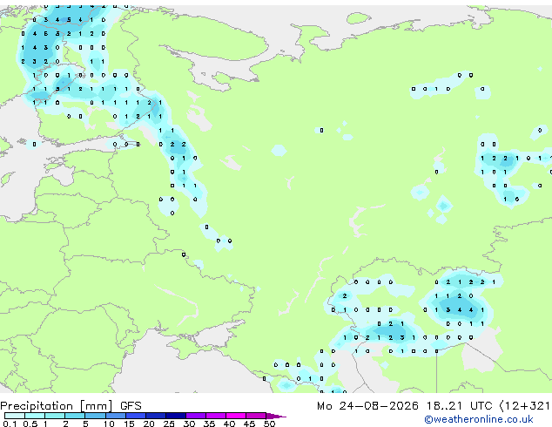Image resolution: width=552 pixels, height=427 pixels.
Task: Pick the 2–5 mm legend swatch
Action: (75, 416)
